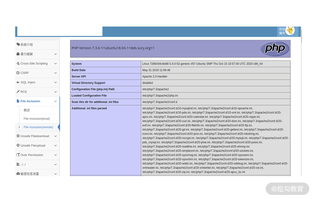
Task: Click the Cross-Site Scripting sidebar icon
Action: pyautogui.click(x=18, y=63)
